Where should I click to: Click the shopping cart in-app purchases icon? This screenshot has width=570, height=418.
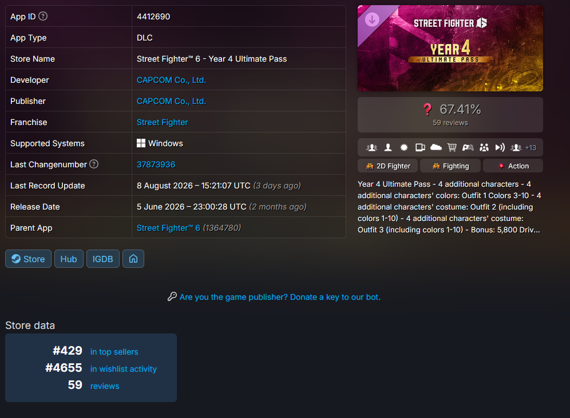452,147
